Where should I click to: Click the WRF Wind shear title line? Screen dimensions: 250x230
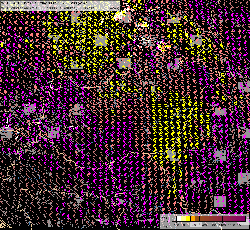point(60,8)
